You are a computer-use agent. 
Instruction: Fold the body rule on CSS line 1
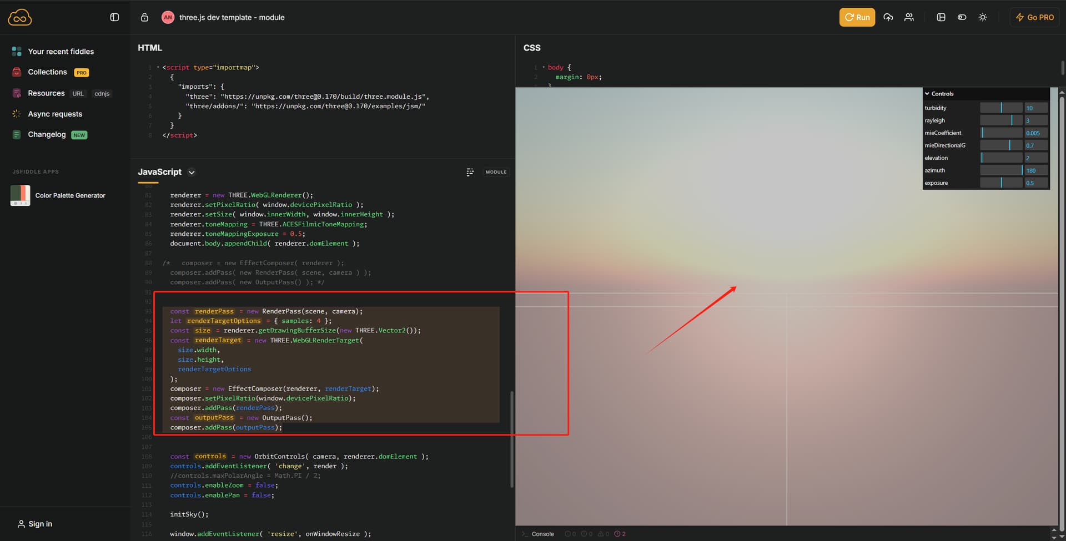(544, 67)
